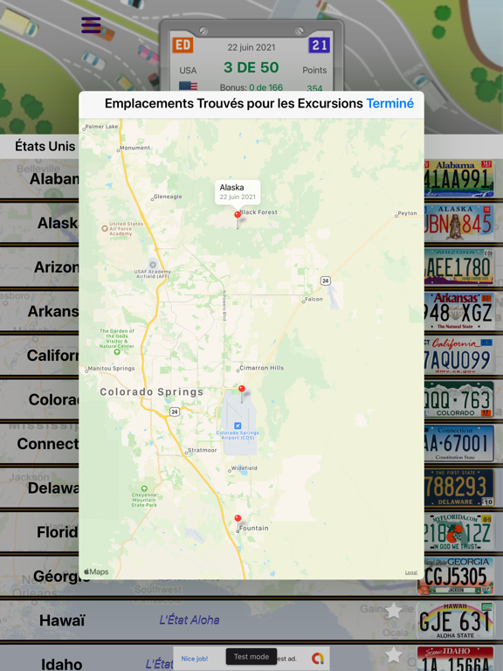Viewport: 503px width, 671px height.
Task: Toggle the star on the Idaho row
Action: coord(393,654)
